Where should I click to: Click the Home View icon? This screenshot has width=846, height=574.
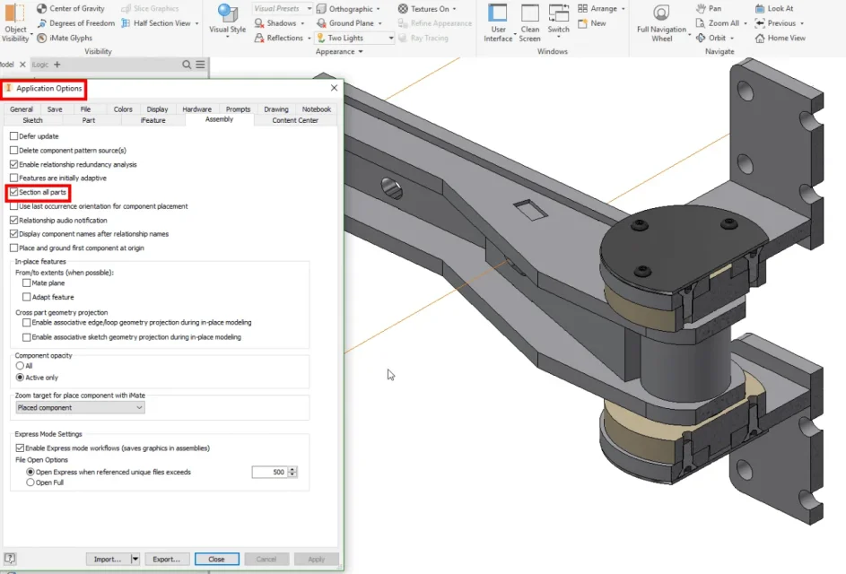click(760, 38)
